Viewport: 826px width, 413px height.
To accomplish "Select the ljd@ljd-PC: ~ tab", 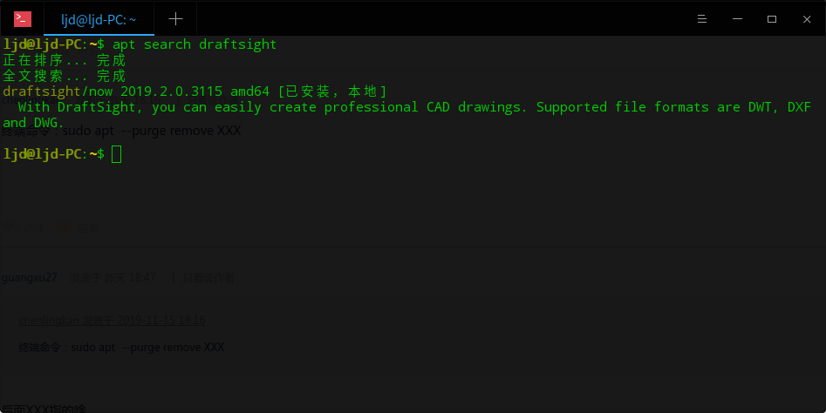I will (99, 19).
